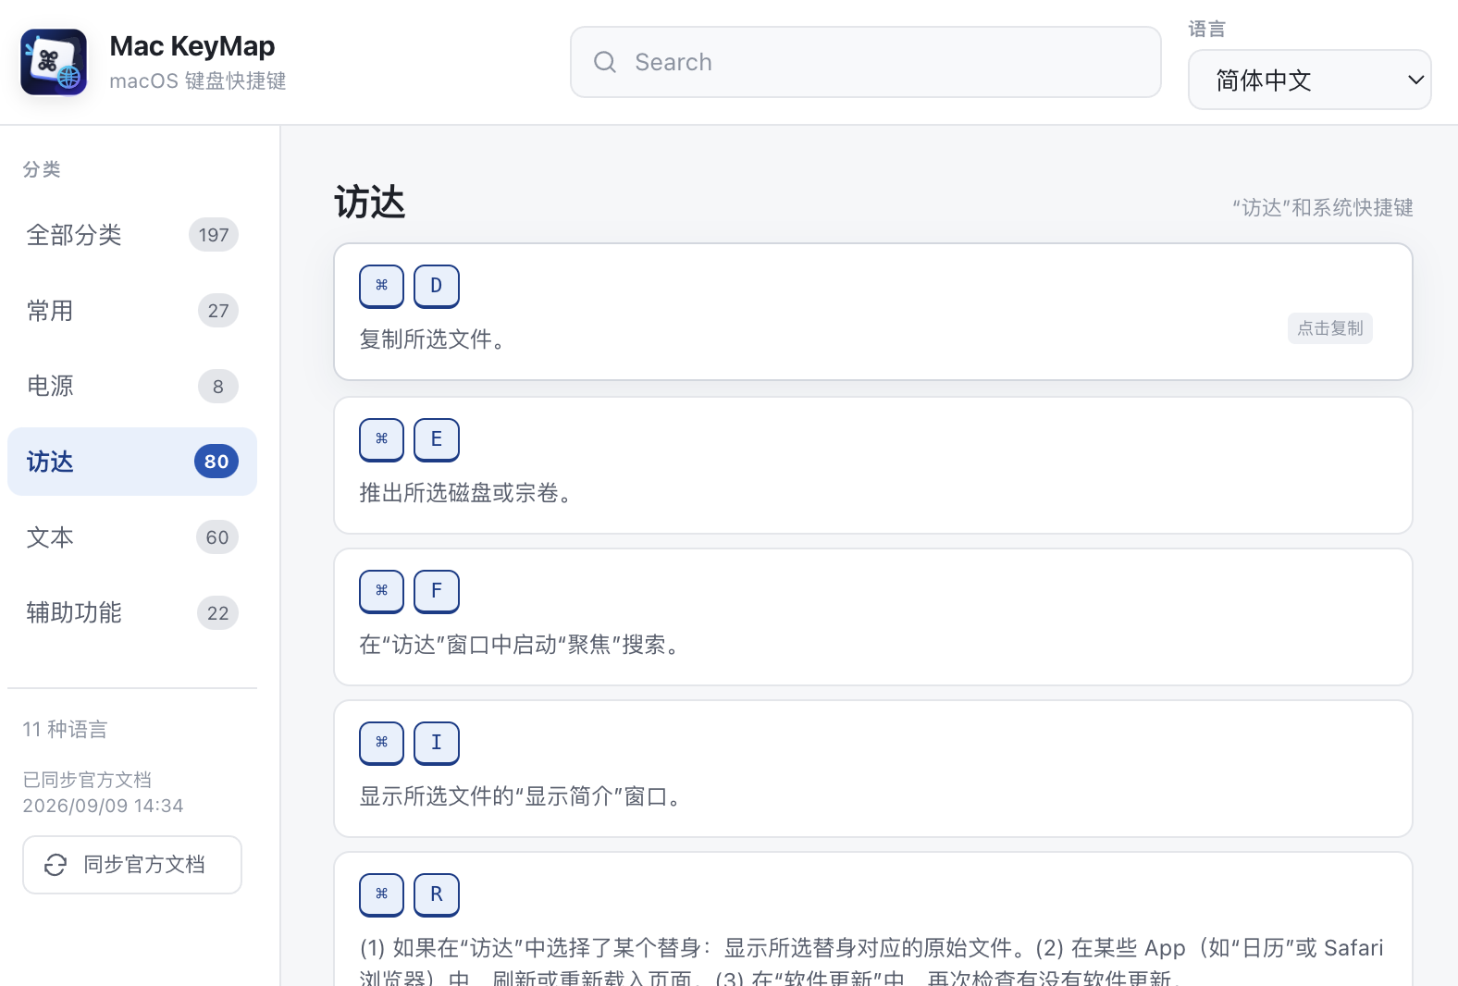Click the 访达 section heading
The width and height of the screenshot is (1458, 986).
[x=370, y=202]
